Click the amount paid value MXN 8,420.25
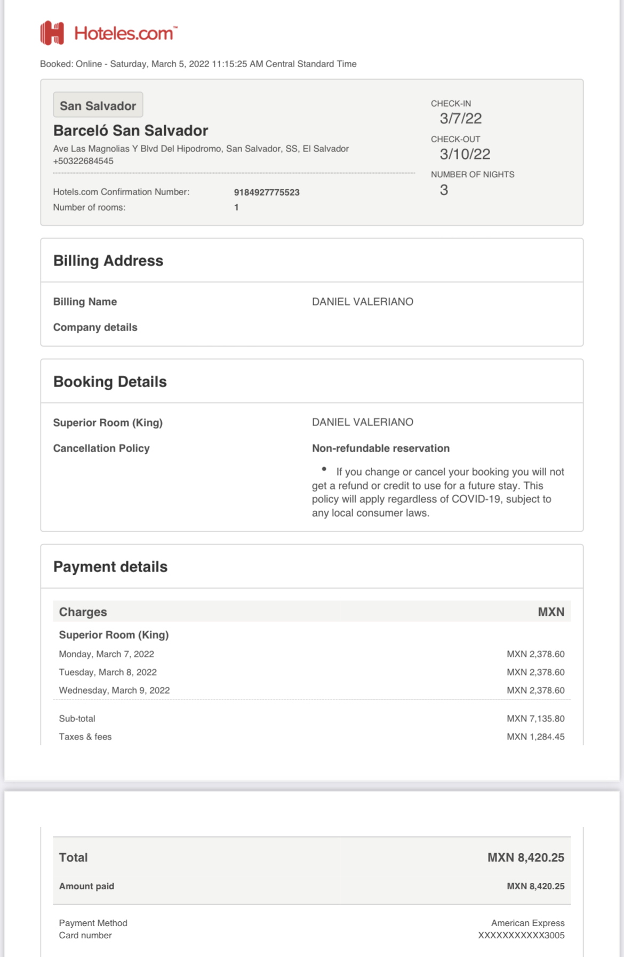Viewport: 624px width, 957px height. click(535, 886)
